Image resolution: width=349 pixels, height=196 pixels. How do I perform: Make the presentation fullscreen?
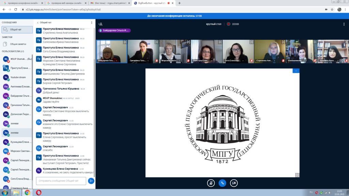click(297, 175)
